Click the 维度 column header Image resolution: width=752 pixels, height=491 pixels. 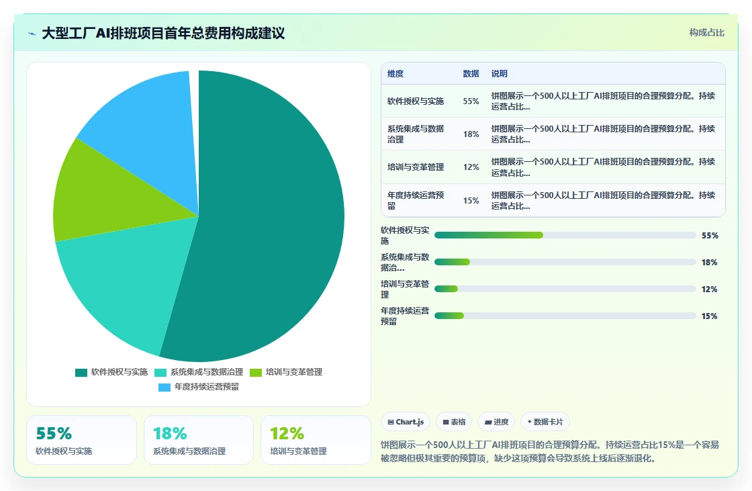tap(395, 74)
